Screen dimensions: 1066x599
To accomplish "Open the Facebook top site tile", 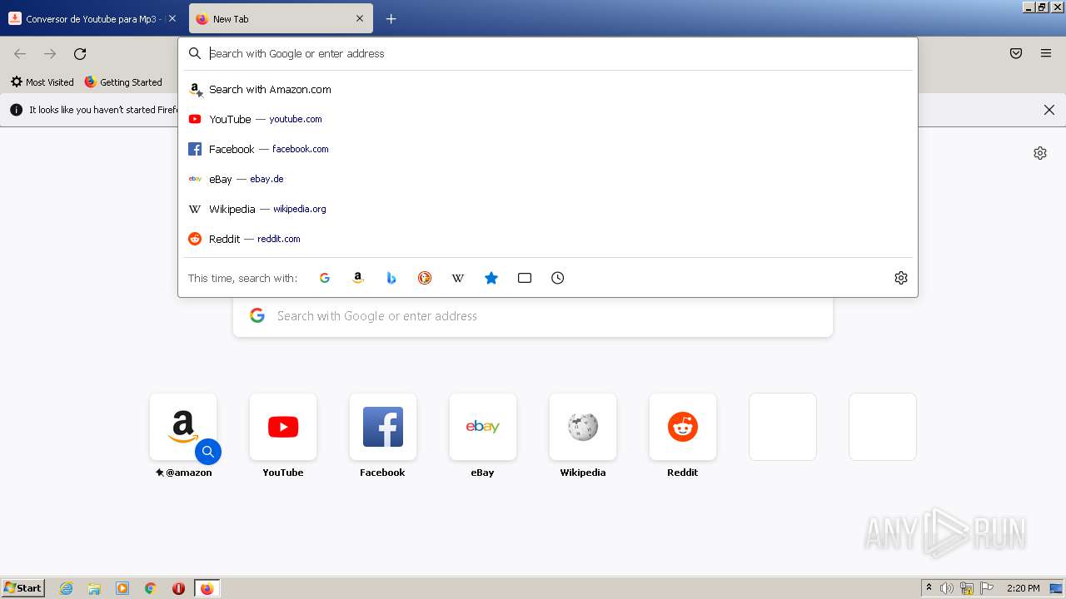I will 383,427.
